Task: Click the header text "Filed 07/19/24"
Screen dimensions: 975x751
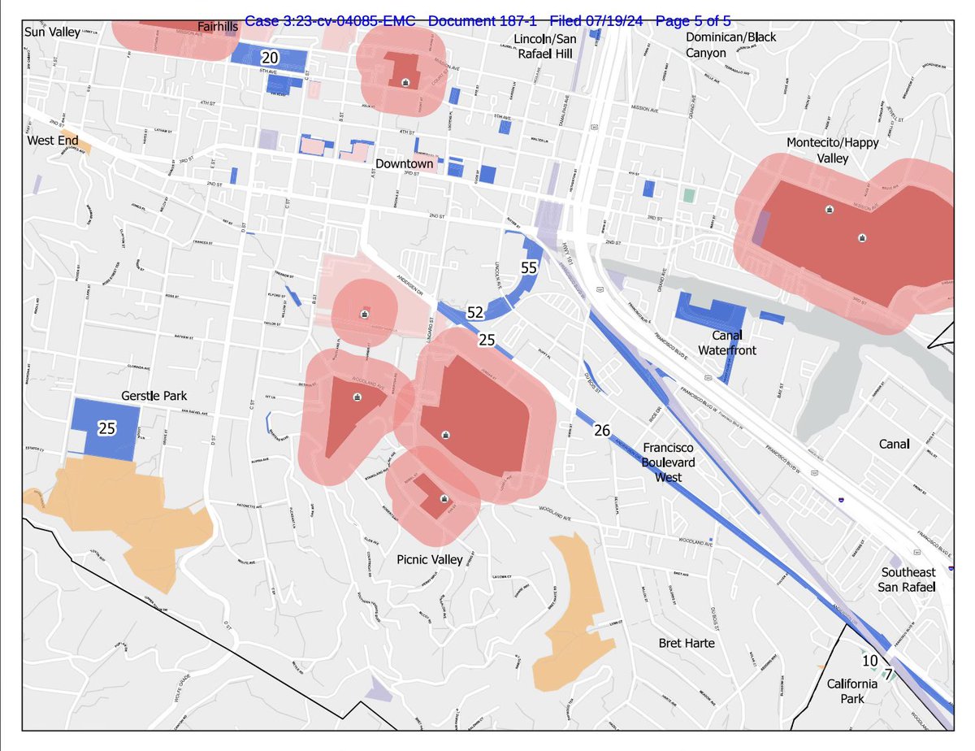Action: 598,20
